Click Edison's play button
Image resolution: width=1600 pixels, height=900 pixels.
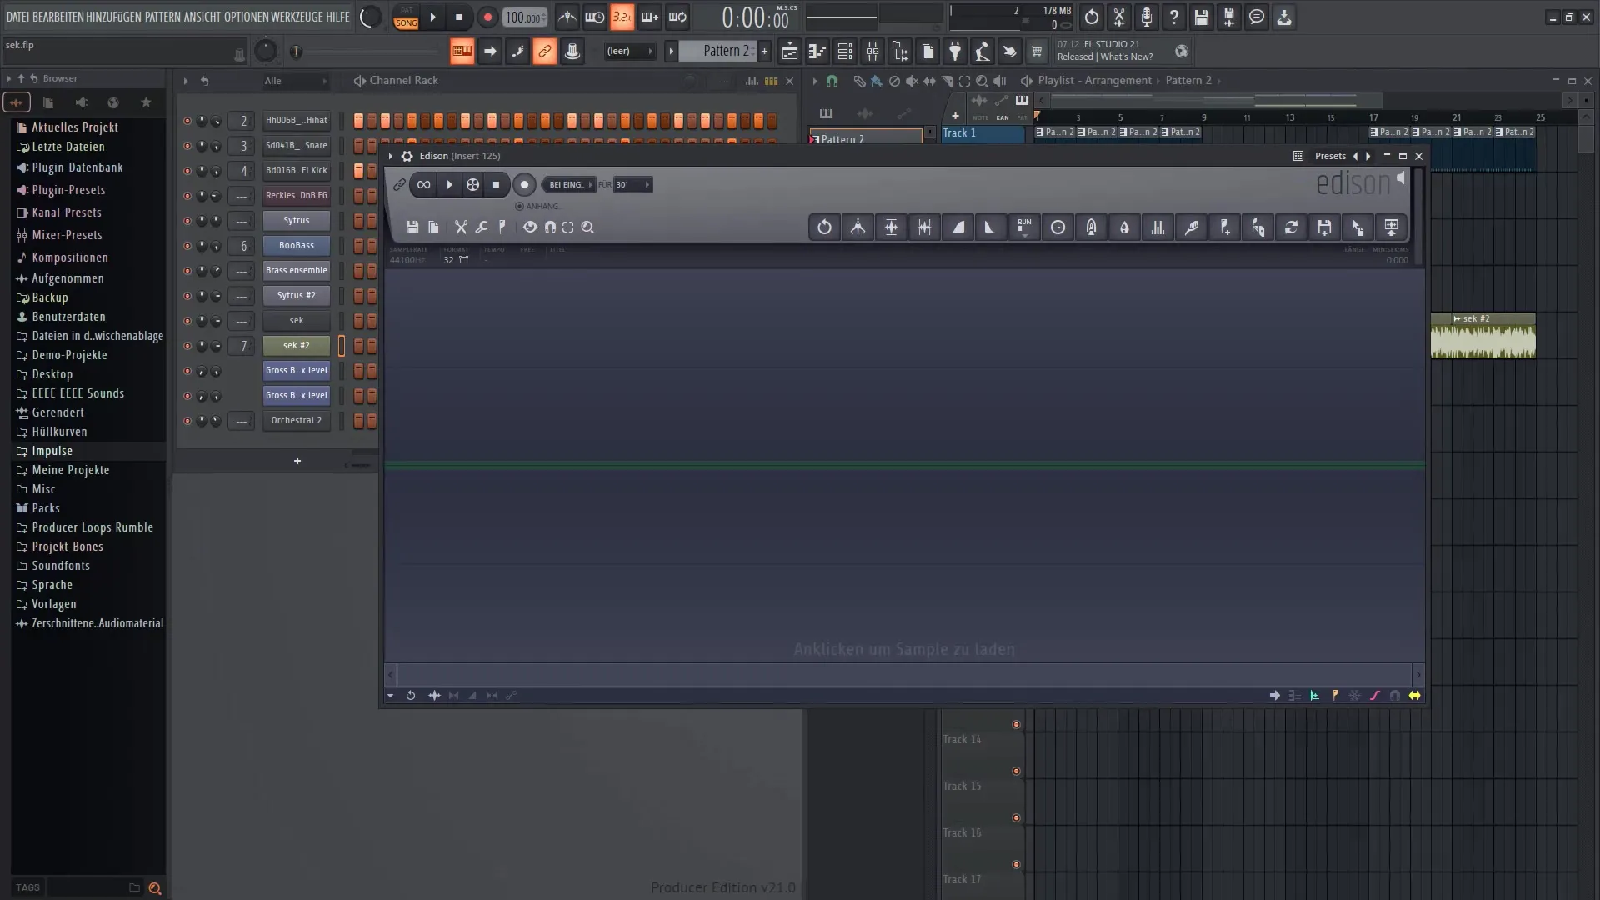pos(449,185)
